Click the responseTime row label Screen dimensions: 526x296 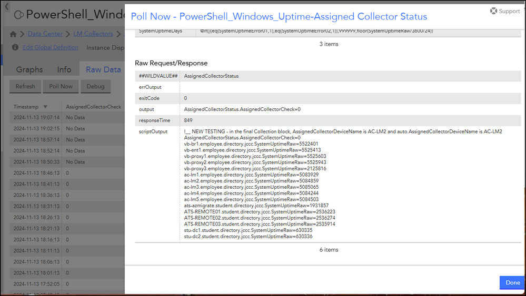[154, 120]
